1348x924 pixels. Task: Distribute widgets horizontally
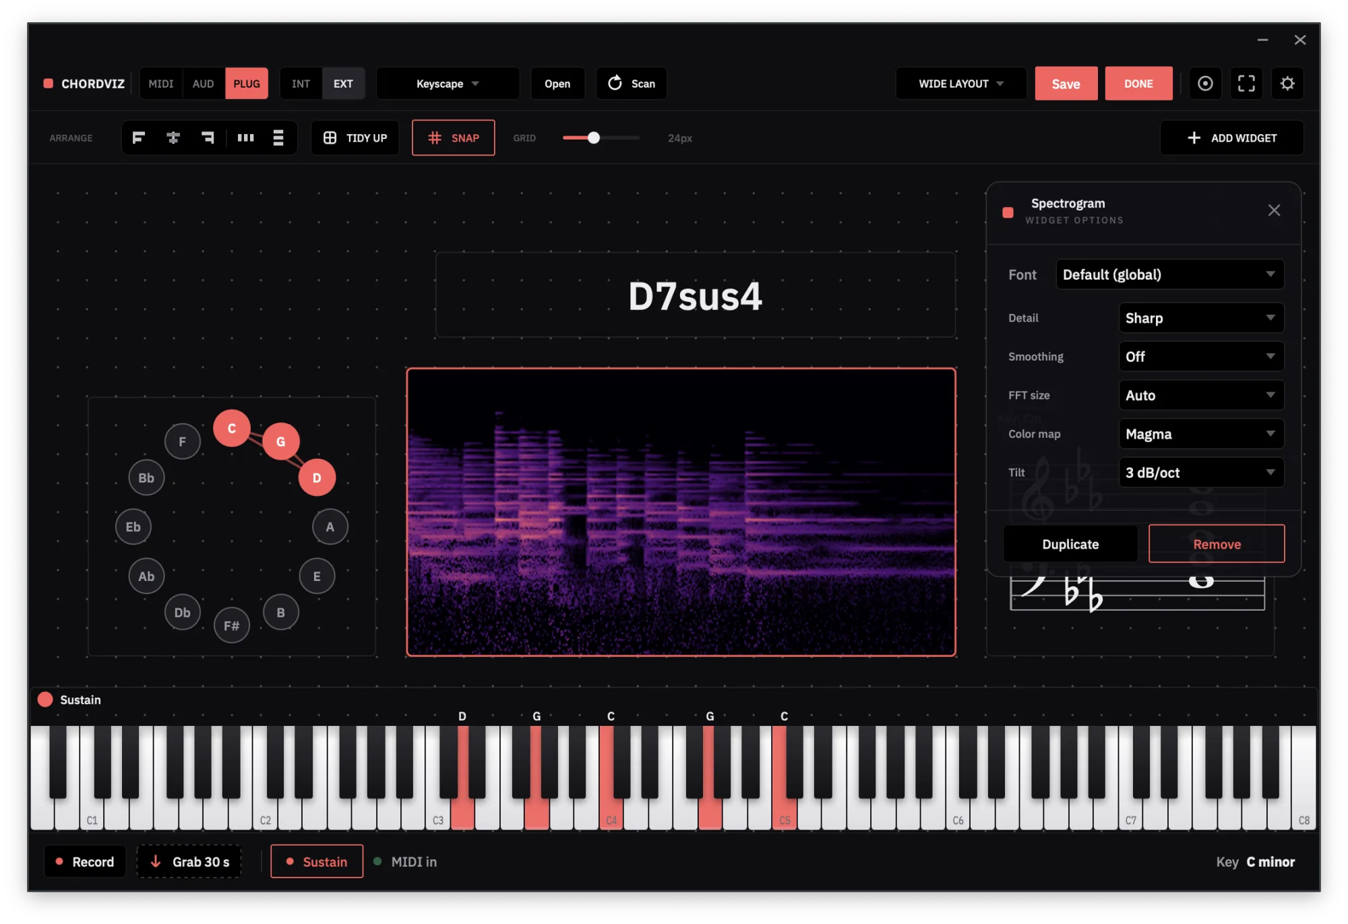[245, 138]
